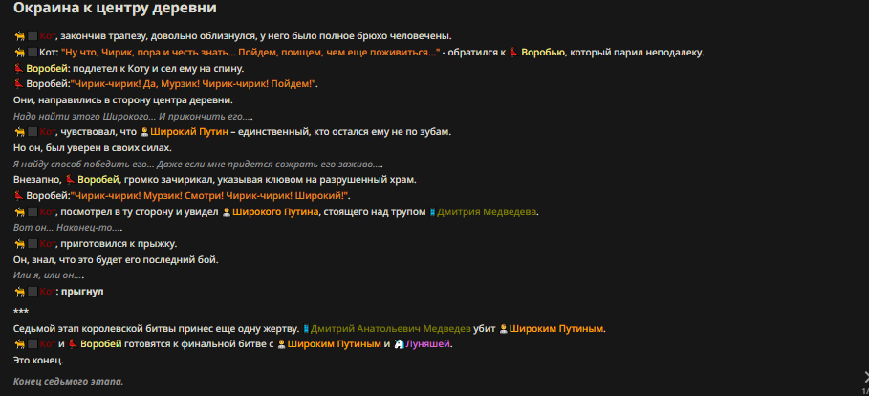Screen dimensions: 869x396
Task: Open 'Воробей' name before 'громко зачирикал'
Action: pos(98,180)
